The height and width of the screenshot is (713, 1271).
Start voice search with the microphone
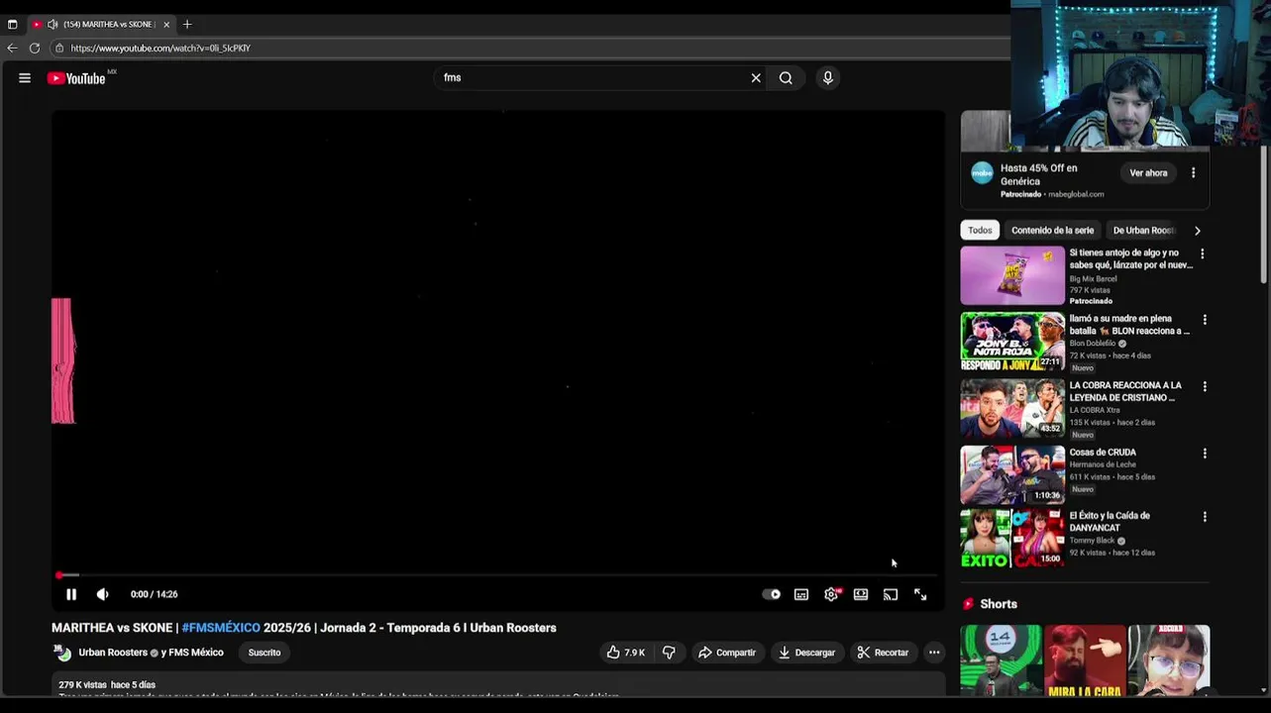point(828,77)
